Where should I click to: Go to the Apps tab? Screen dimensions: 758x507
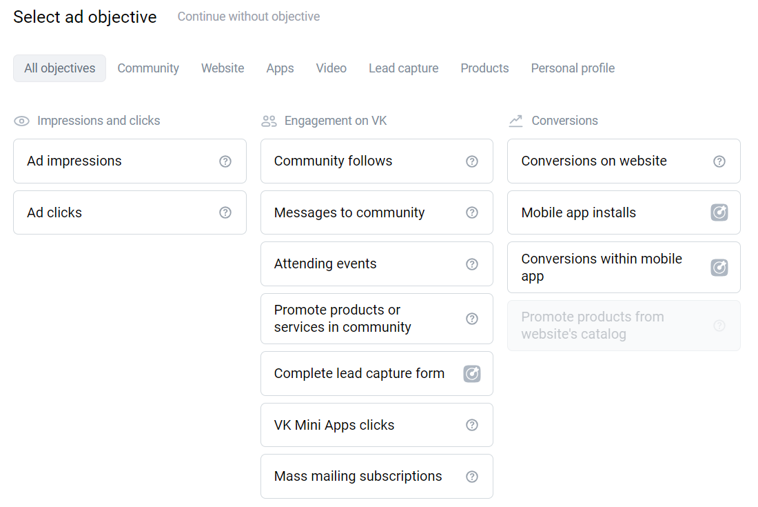click(280, 68)
